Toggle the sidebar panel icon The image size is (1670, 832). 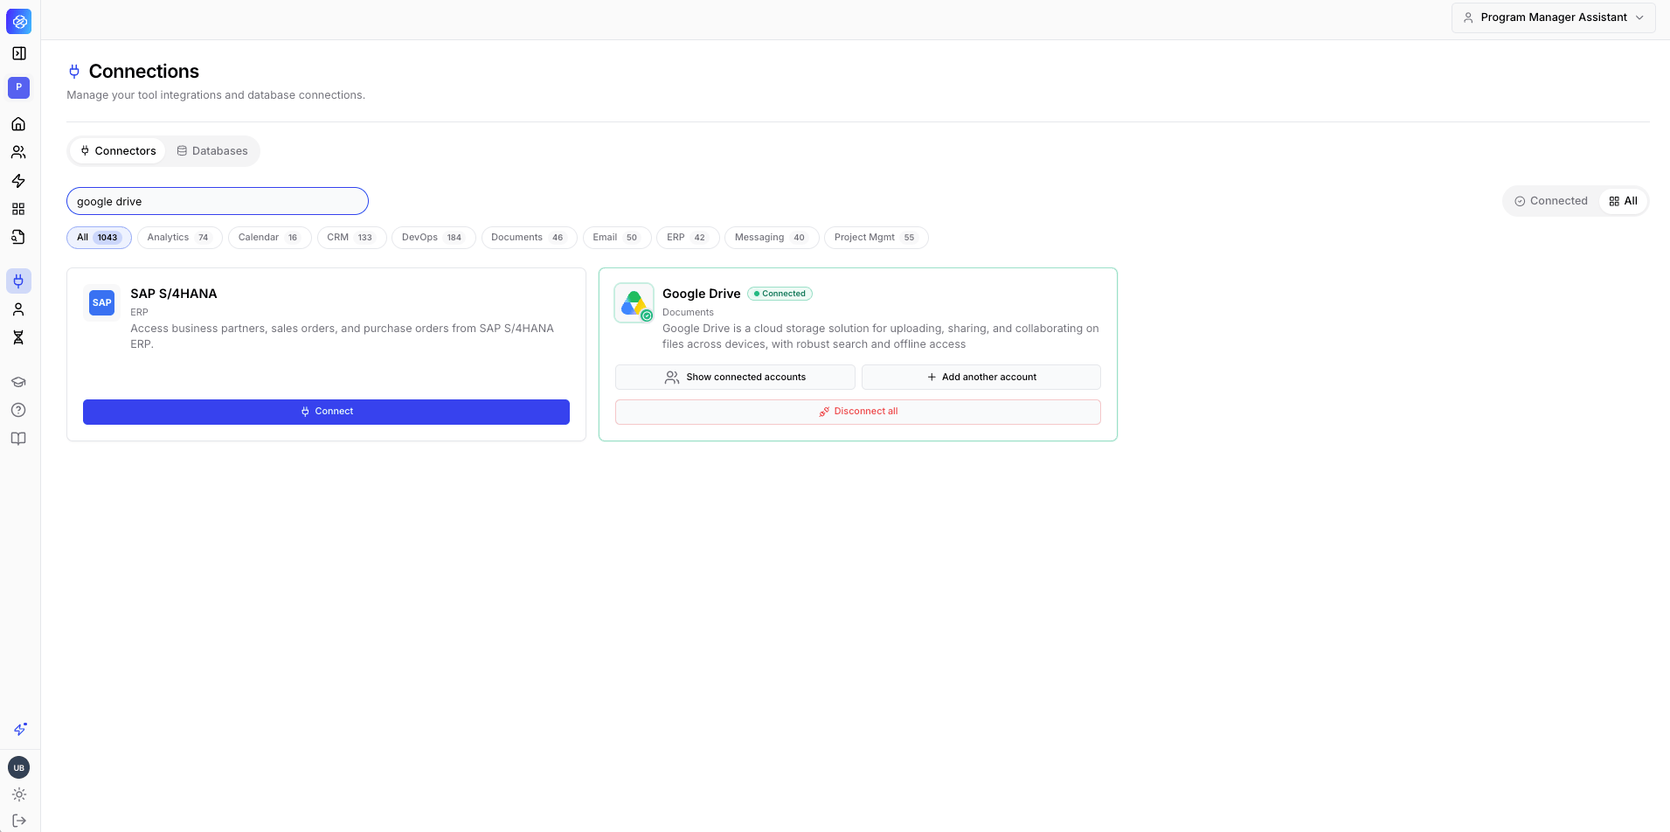(18, 53)
